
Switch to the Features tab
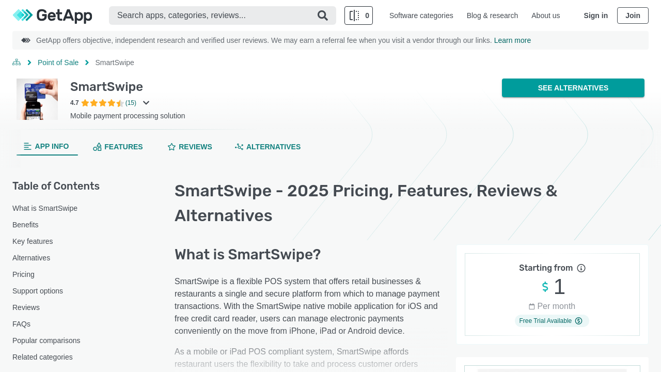click(118, 147)
